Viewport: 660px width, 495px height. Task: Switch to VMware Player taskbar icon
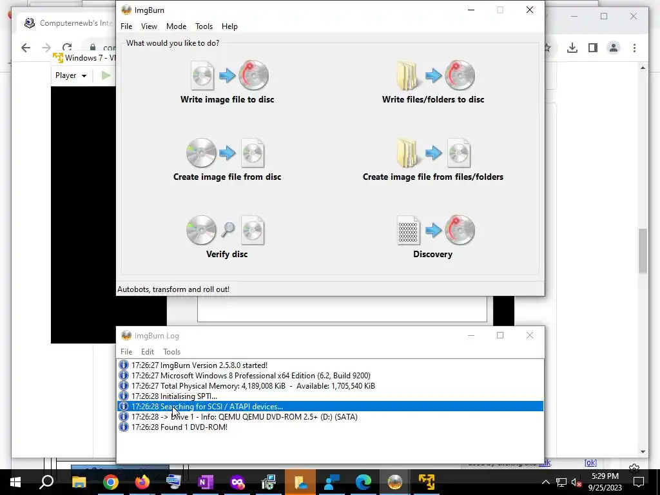pos(427,482)
